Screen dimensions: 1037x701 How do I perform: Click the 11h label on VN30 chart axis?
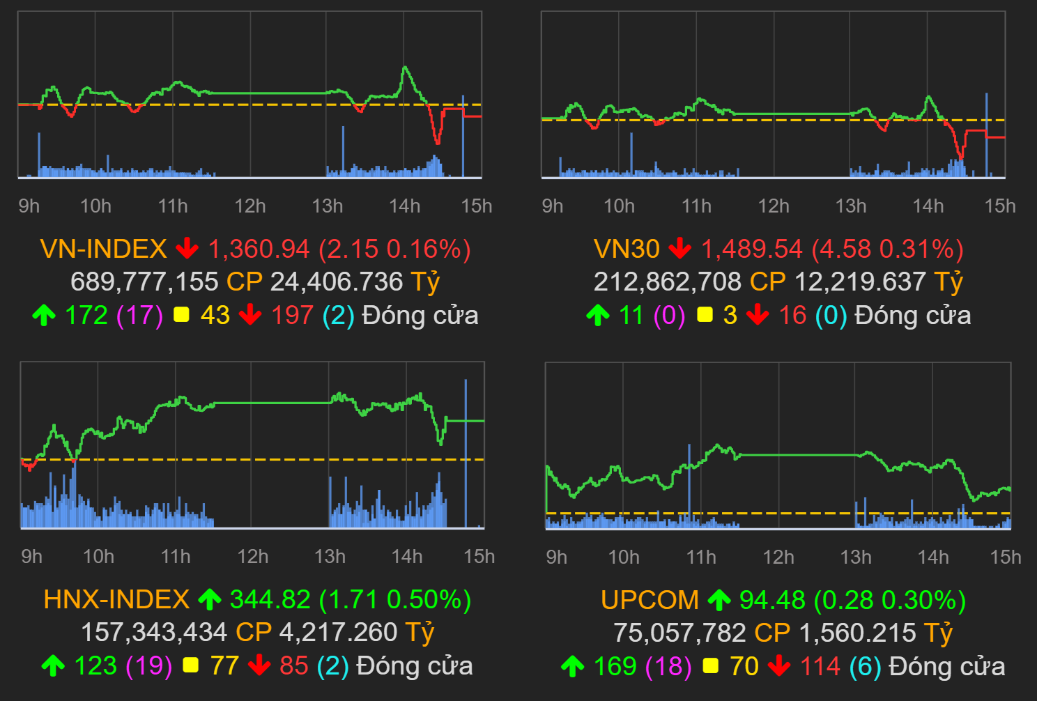click(x=696, y=206)
